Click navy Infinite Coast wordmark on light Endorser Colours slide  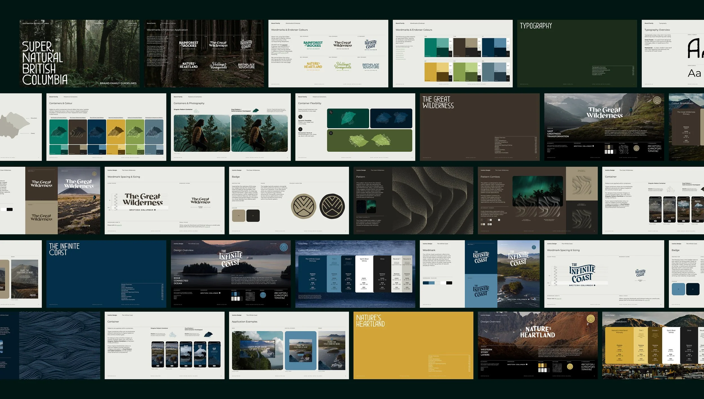(x=371, y=44)
